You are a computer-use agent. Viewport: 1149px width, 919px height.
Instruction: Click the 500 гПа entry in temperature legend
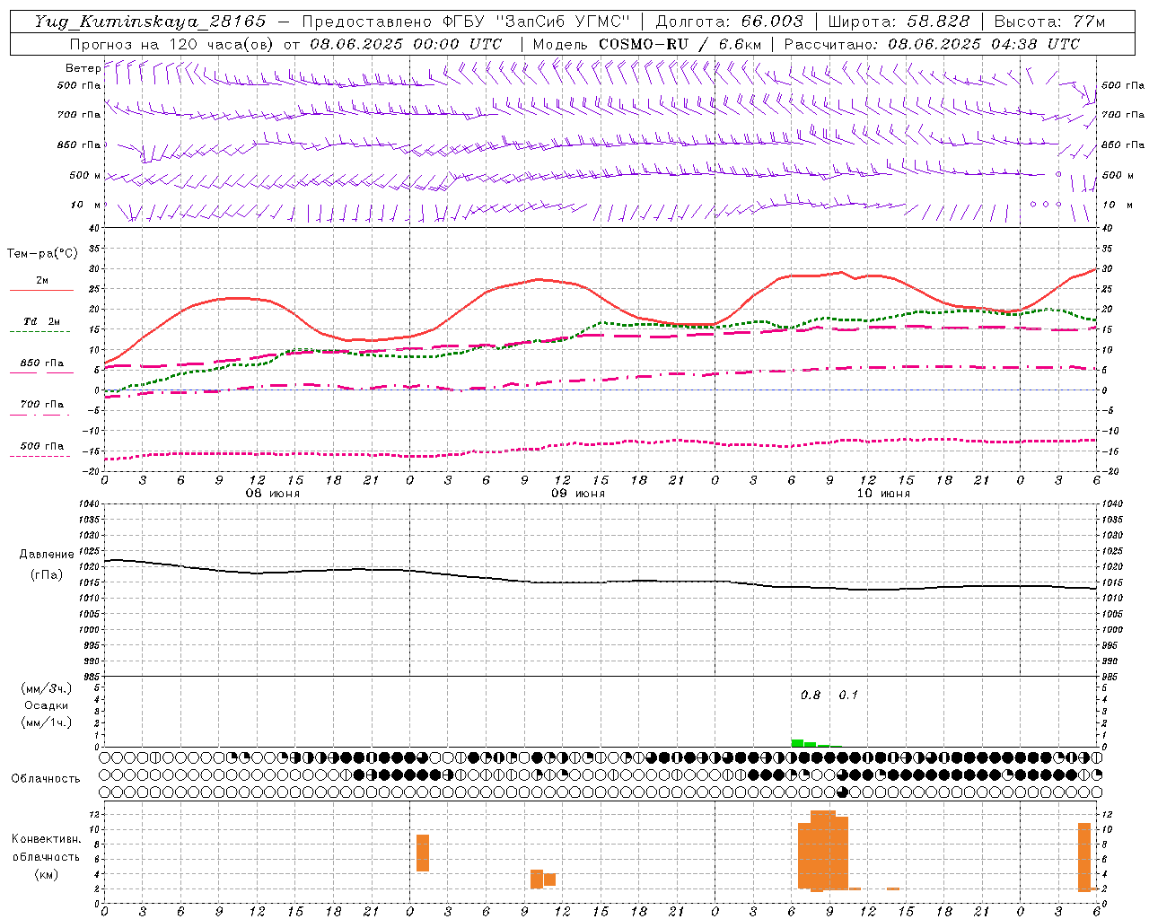[x=42, y=446]
